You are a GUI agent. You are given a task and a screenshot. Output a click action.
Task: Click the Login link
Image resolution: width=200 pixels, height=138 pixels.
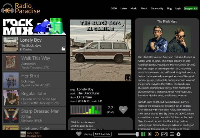pyautogui.click(x=178, y=8)
